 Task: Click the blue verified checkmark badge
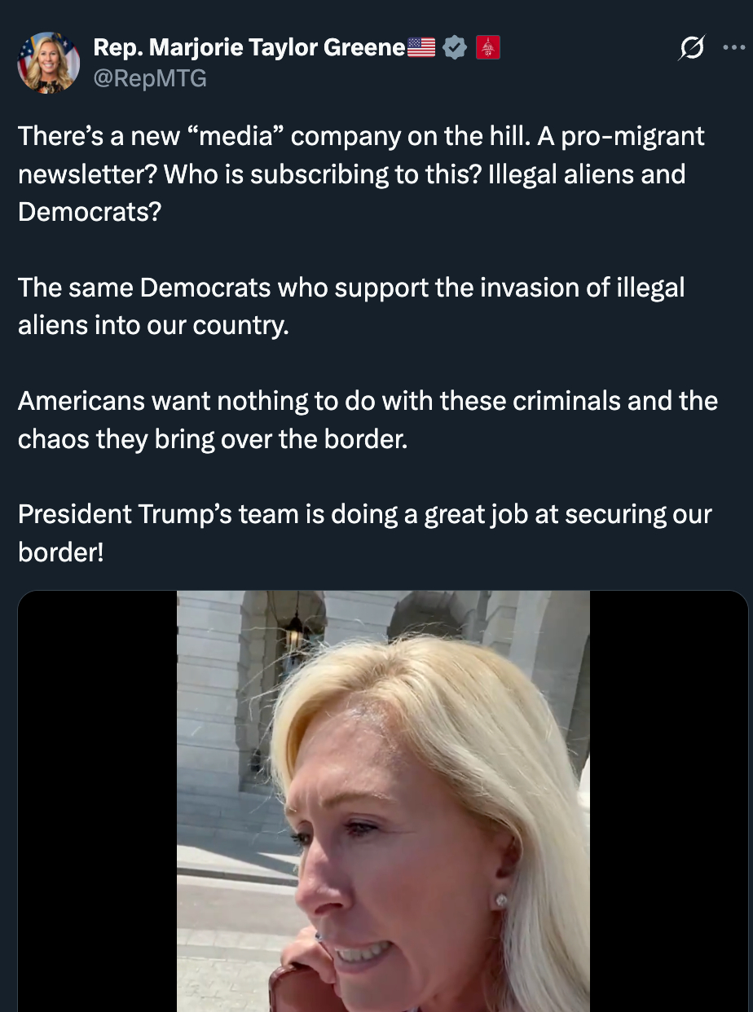tap(455, 48)
